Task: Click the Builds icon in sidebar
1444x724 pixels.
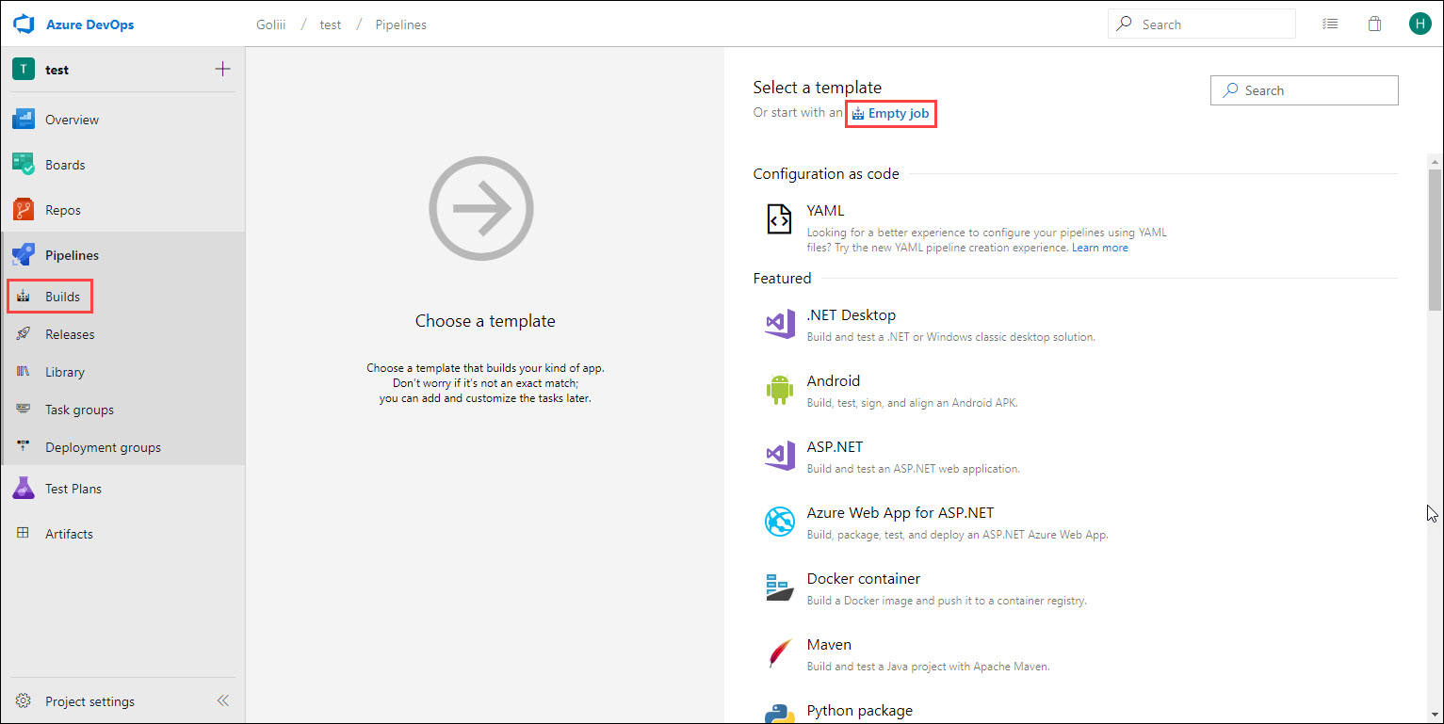Action: point(24,297)
